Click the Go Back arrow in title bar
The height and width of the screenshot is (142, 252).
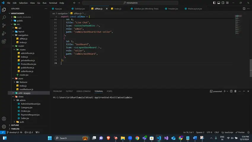coord(74,3)
